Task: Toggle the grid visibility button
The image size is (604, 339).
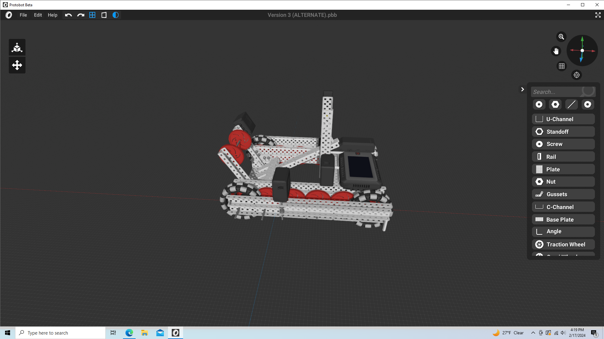Action: point(562,66)
